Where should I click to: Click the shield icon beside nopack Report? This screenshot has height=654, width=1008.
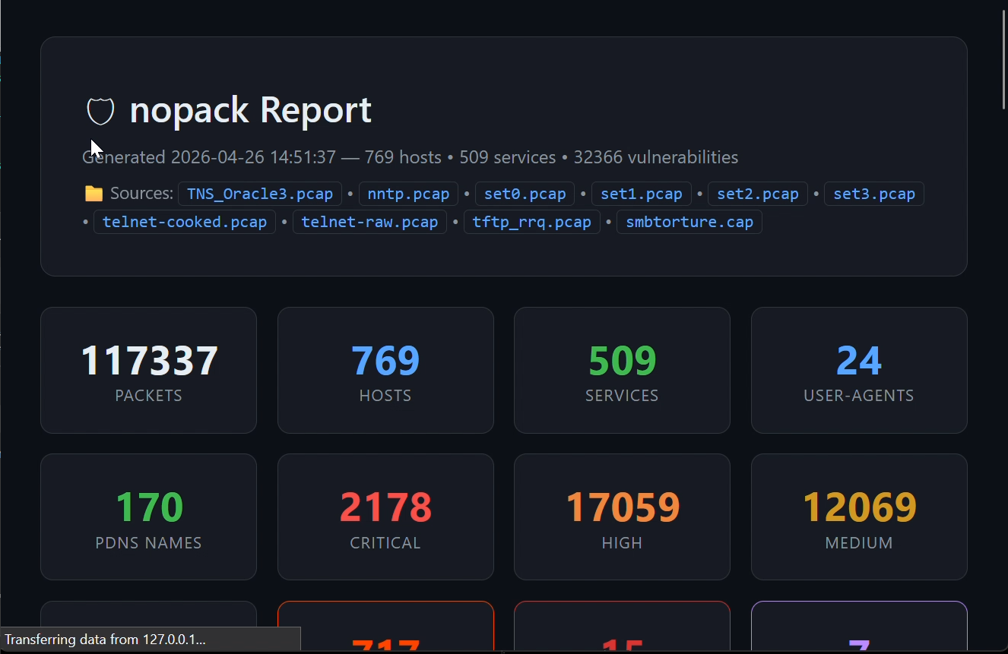pyautogui.click(x=100, y=111)
